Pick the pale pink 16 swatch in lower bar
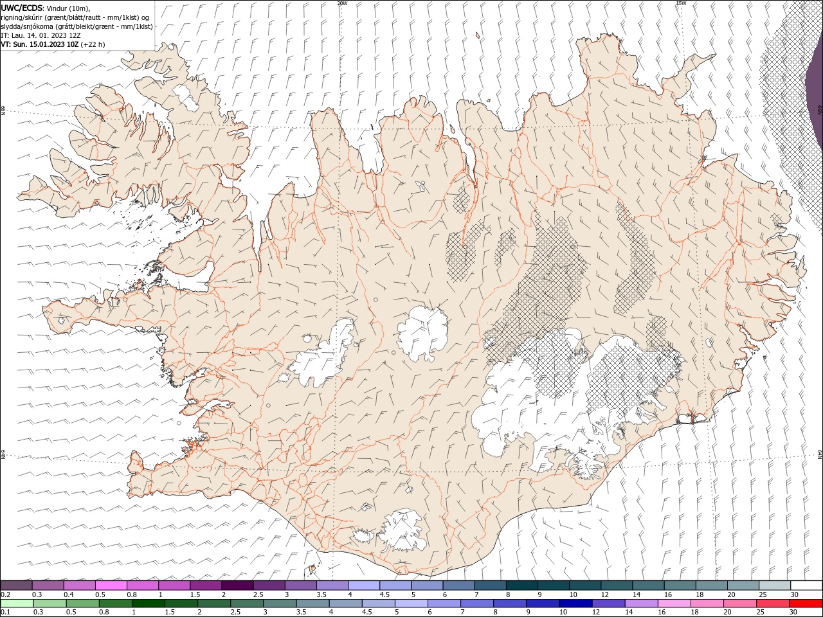823x617 pixels. (675, 604)
